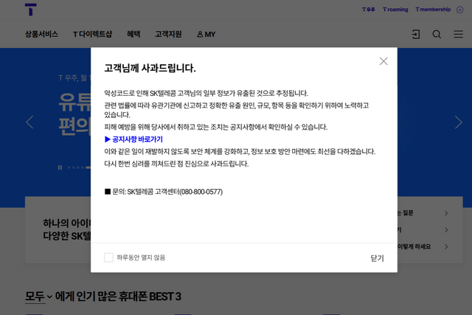
Task: Open the MY menu
Action: click(x=206, y=35)
